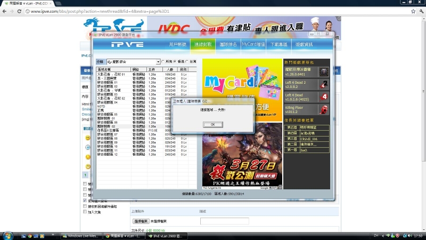Click the browser address bar
Viewport: 426px width, 240px height.
click(x=217, y=11)
